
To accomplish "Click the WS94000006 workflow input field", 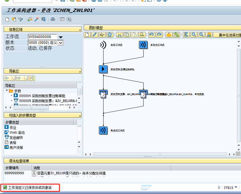I will [x=42, y=37].
